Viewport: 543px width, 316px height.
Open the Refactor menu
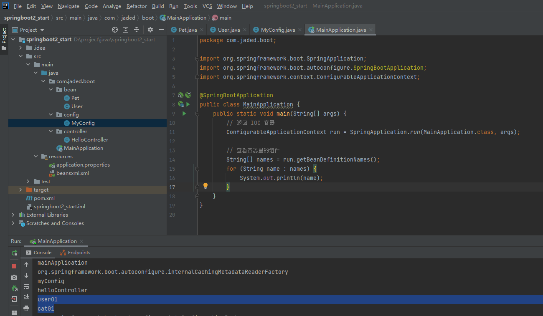click(x=137, y=6)
